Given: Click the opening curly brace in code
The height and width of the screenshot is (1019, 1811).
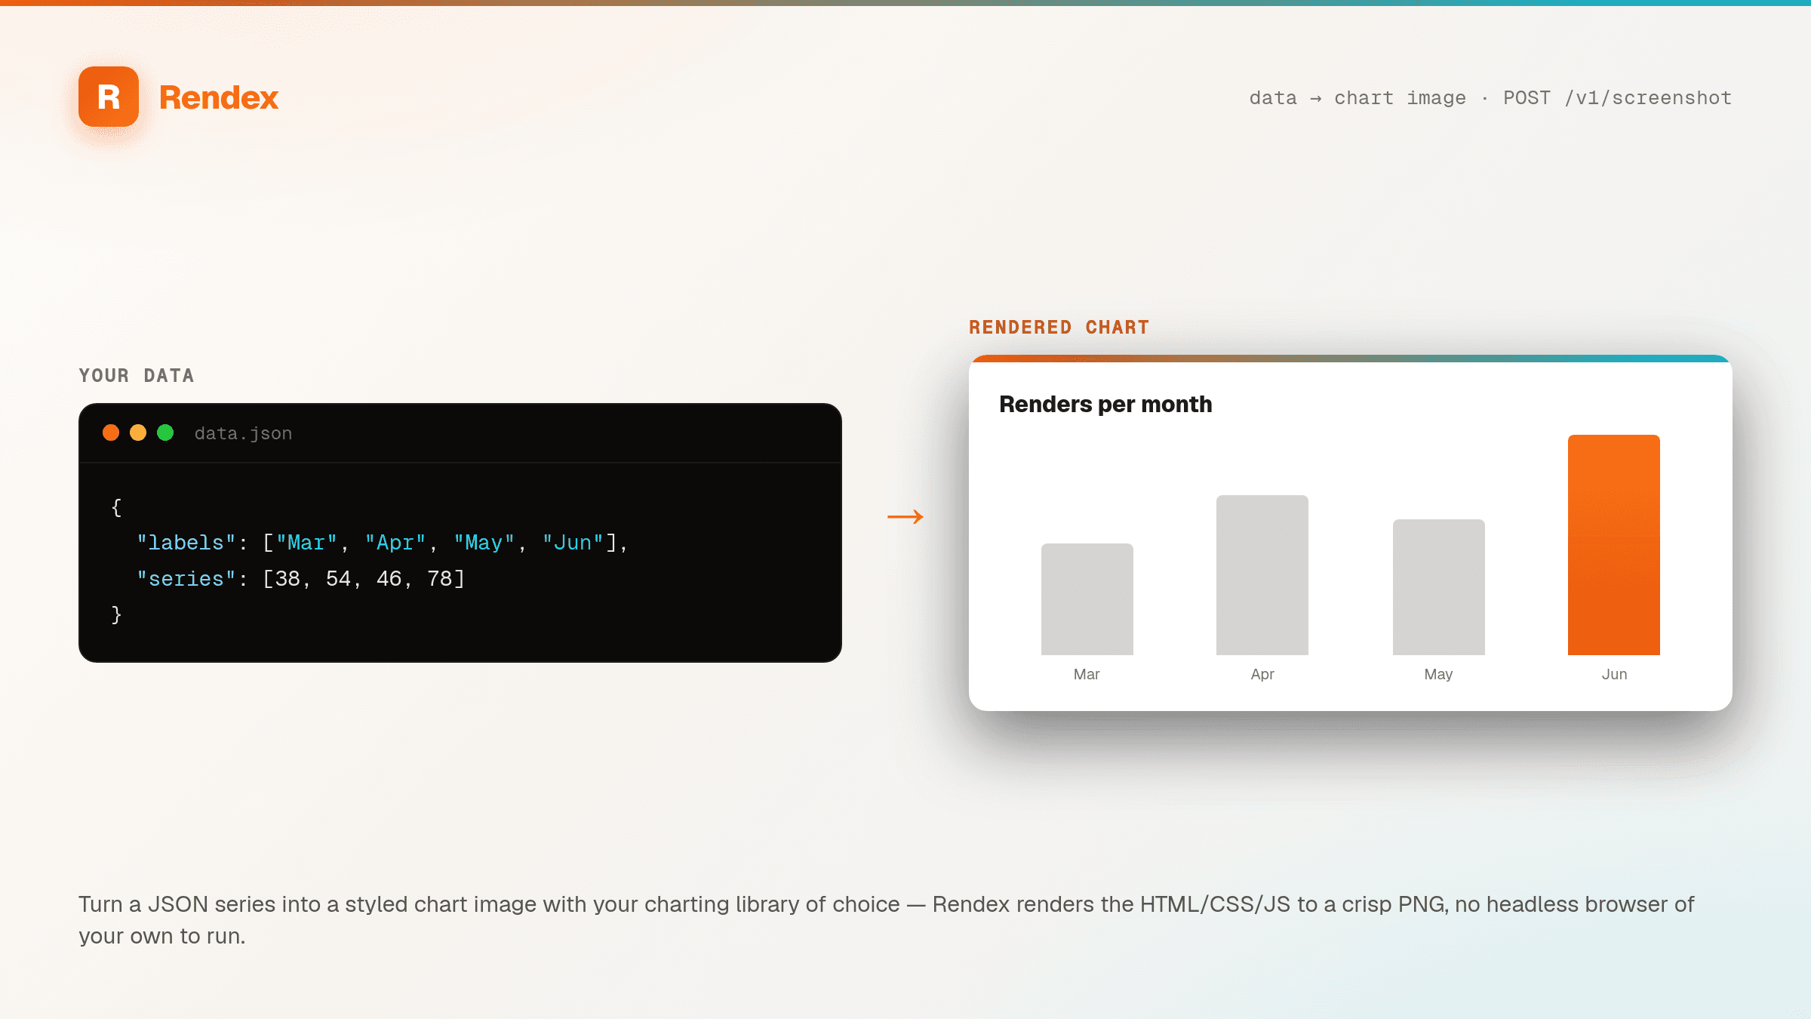Looking at the screenshot, I should tap(116, 507).
